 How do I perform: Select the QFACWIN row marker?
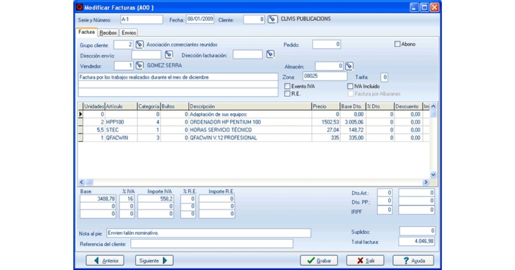click(80, 138)
